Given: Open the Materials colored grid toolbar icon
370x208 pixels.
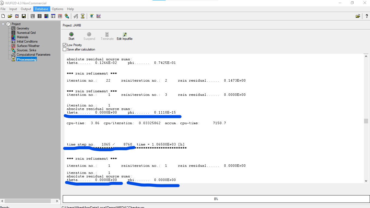Looking at the screenshot, I should coord(46,16).
